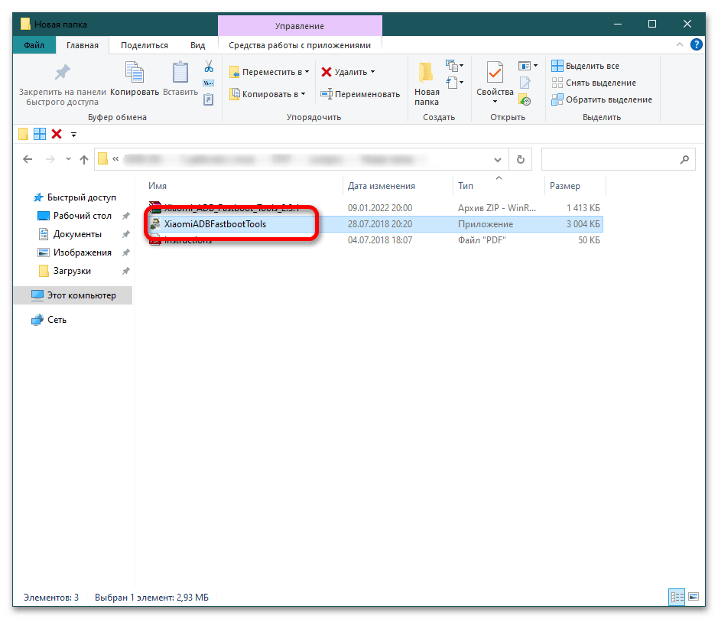Click Выделить все
Viewport: 718px width, 619px height.
(585, 66)
